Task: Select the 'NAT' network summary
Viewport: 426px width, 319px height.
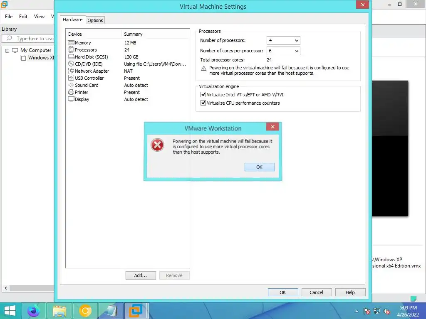Action: tap(128, 71)
